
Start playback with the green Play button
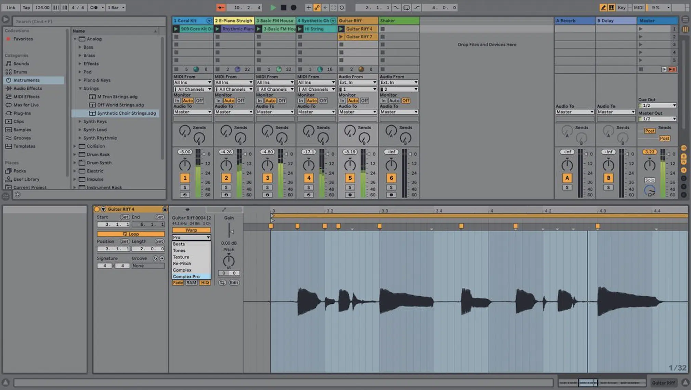[273, 8]
